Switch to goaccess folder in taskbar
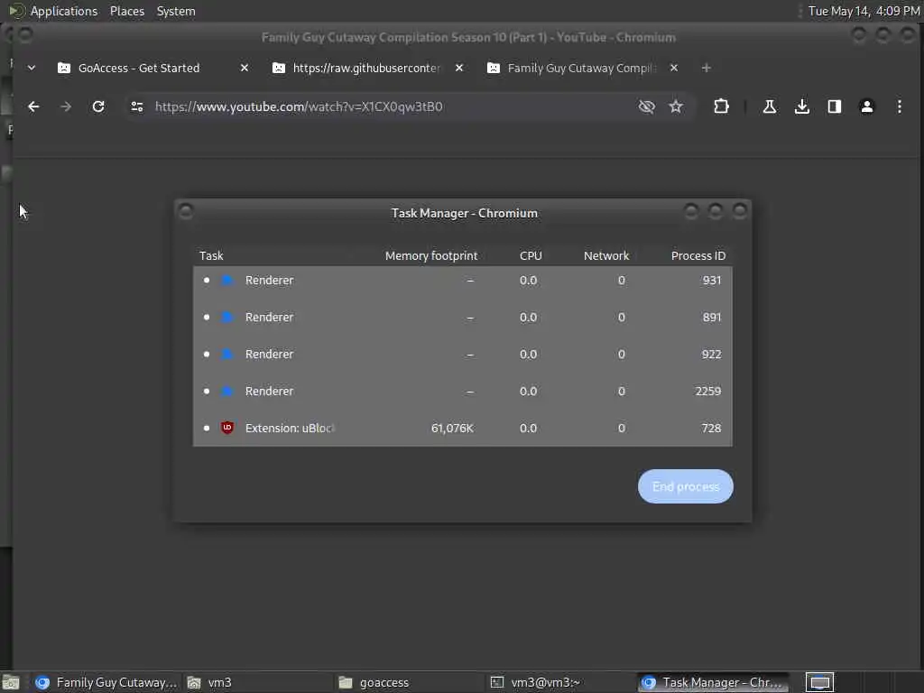 pyautogui.click(x=409, y=682)
